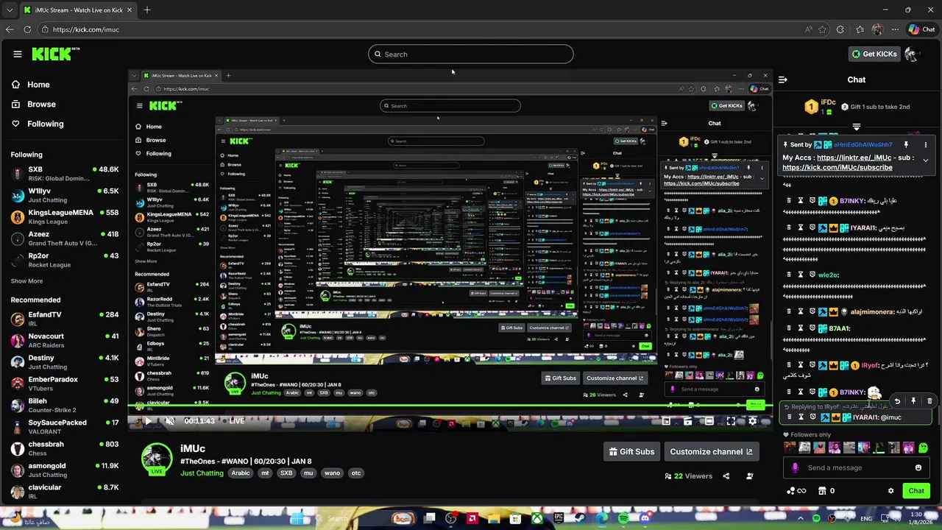
Task: Open SXB channel in Following list
Action: coord(65,174)
